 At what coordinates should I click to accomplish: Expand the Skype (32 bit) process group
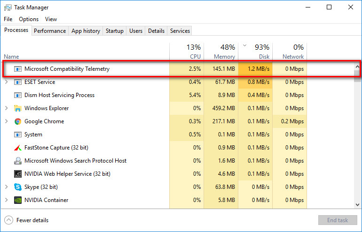[x=7, y=187]
